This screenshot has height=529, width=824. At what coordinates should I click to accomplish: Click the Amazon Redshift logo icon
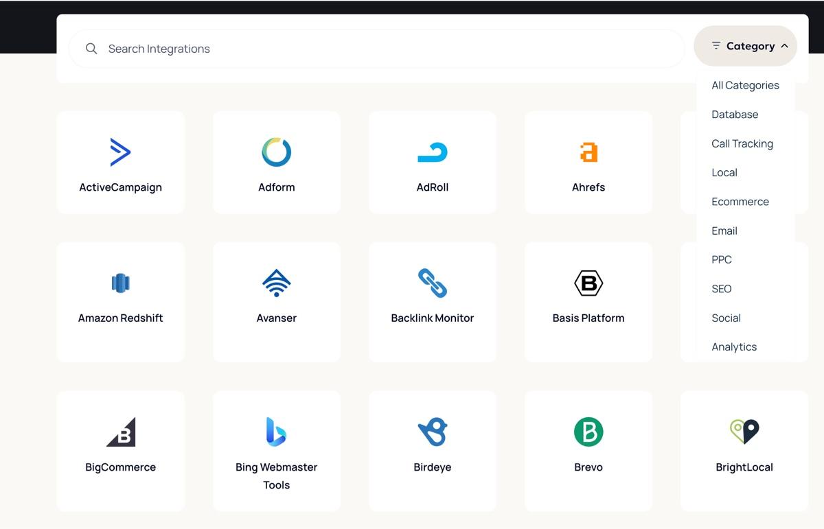pyautogui.click(x=121, y=283)
